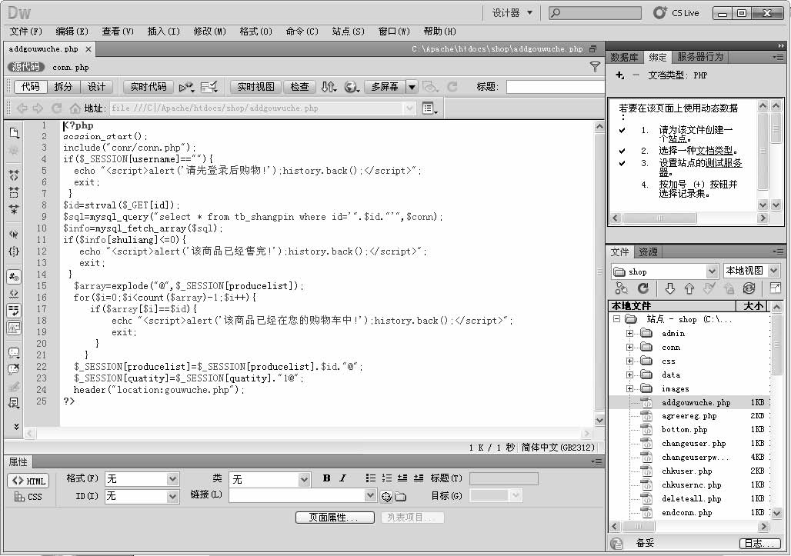Switch to Split view button
Image resolution: width=791 pixels, height=556 pixels.
pos(63,87)
